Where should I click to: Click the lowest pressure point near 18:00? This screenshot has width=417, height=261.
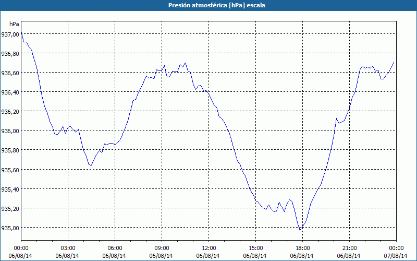(300, 230)
